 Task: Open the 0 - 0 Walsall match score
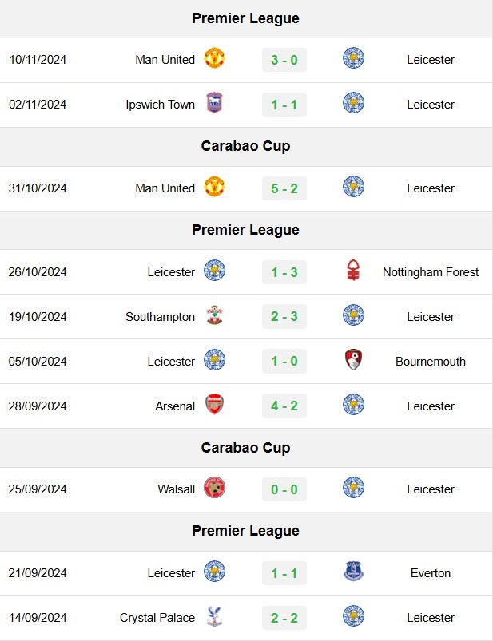(284, 489)
